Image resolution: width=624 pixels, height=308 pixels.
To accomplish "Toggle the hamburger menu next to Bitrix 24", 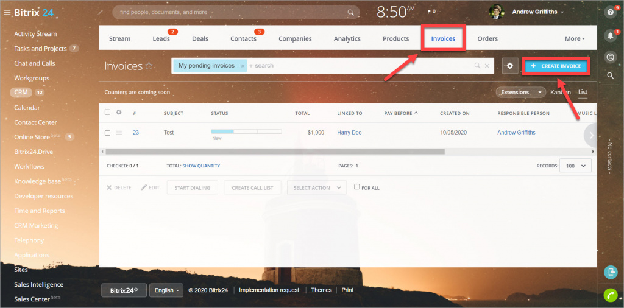I will click(x=7, y=13).
